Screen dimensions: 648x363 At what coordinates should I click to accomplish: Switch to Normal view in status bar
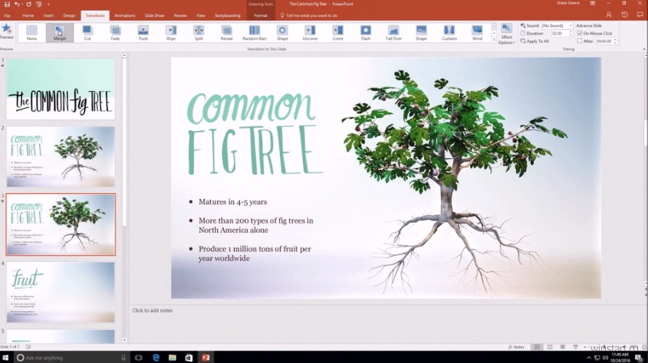point(537,348)
